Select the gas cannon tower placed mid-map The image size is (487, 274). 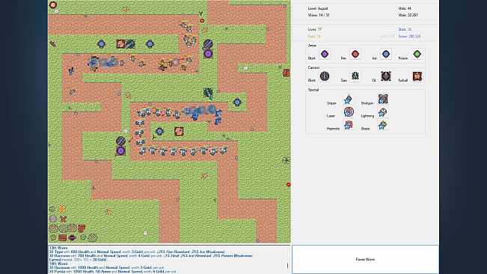(x=208, y=93)
